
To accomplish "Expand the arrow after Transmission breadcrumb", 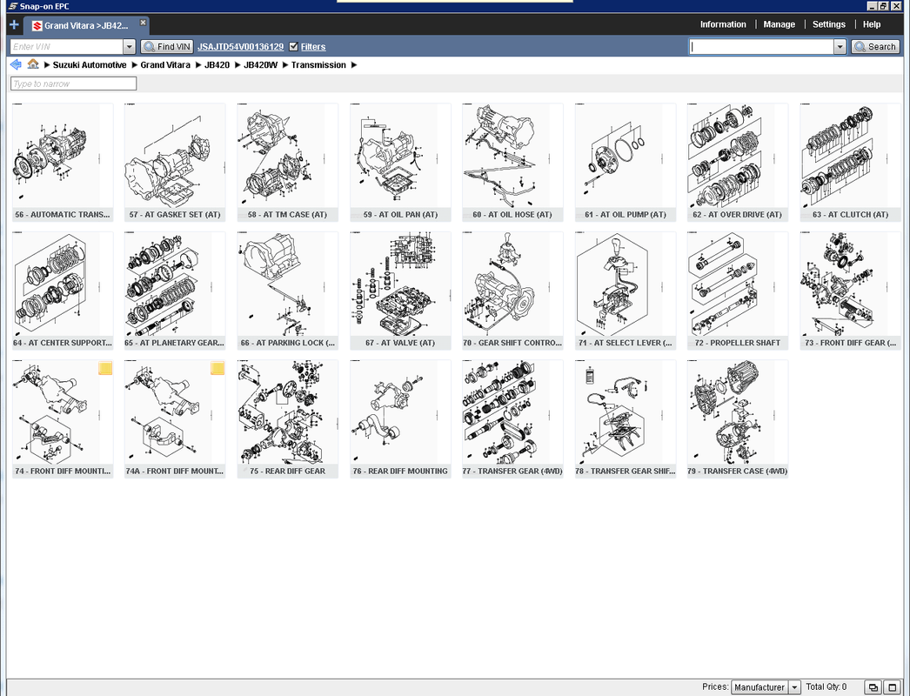I will 354,65.
